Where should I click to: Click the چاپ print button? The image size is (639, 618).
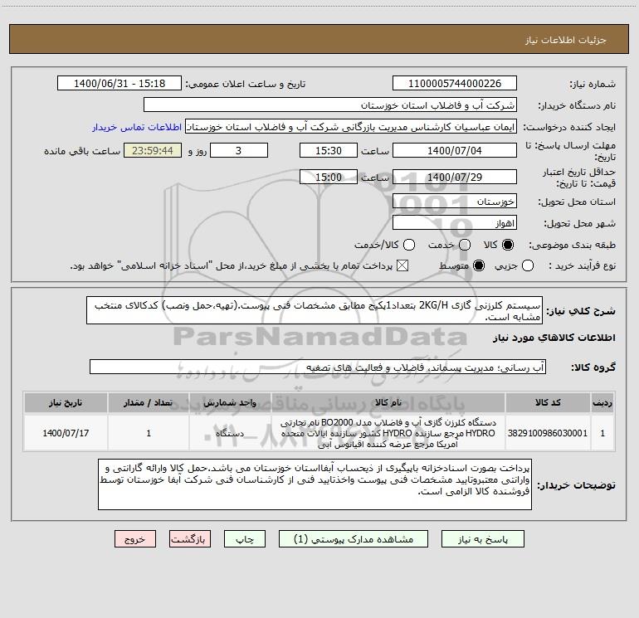pos(245,539)
